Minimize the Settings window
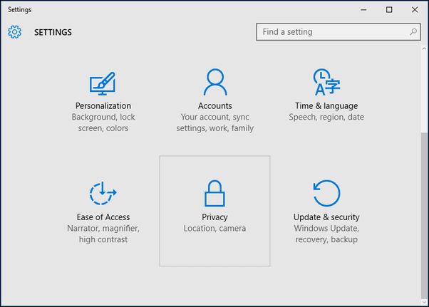Image resolution: width=429 pixels, height=307 pixels. click(363, 10)
